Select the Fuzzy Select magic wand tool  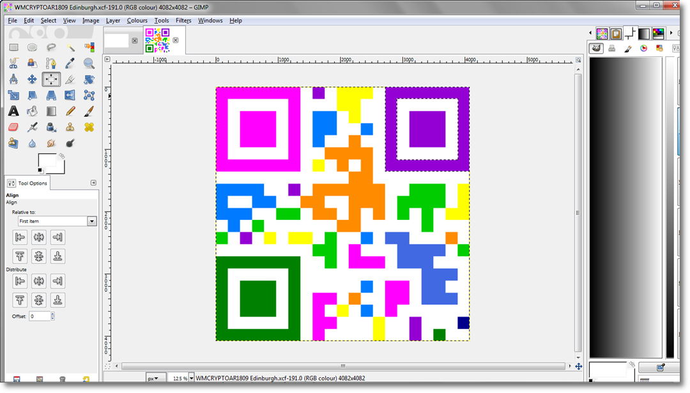pyautogui.click(x=70, y=47)
